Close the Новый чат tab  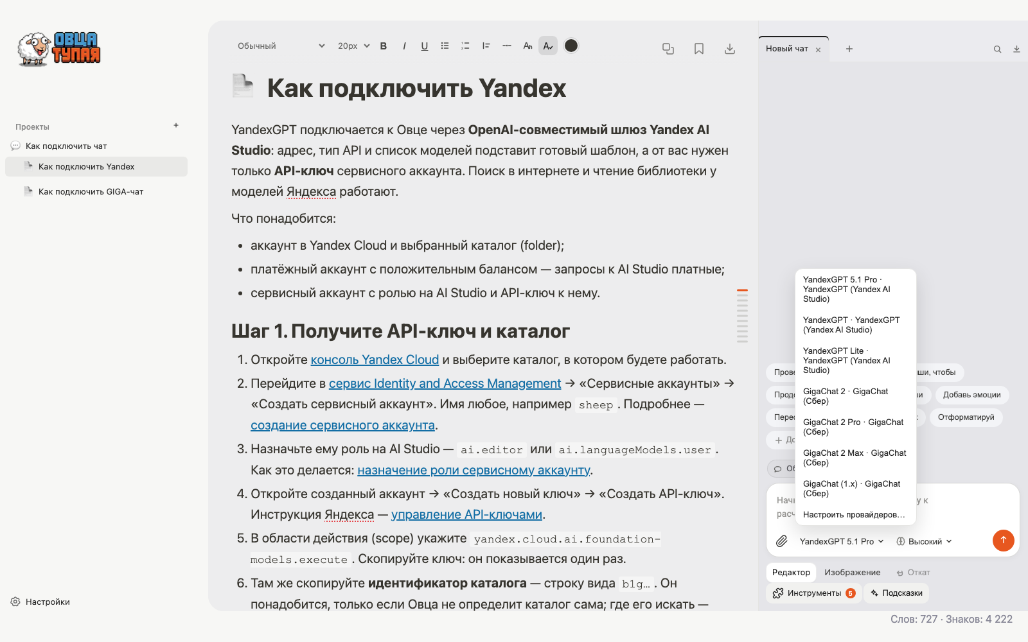tap(818, 49)
